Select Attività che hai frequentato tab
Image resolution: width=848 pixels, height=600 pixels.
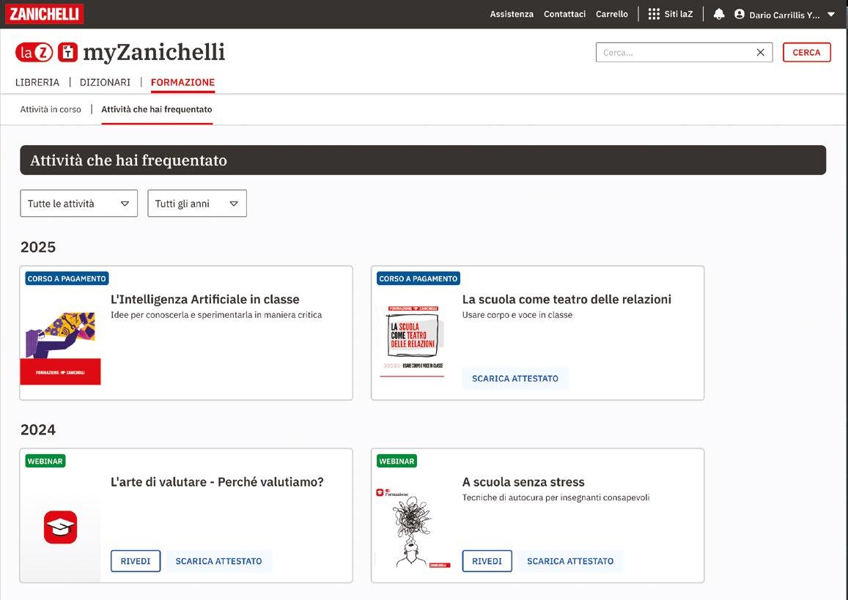coord(157,109)
